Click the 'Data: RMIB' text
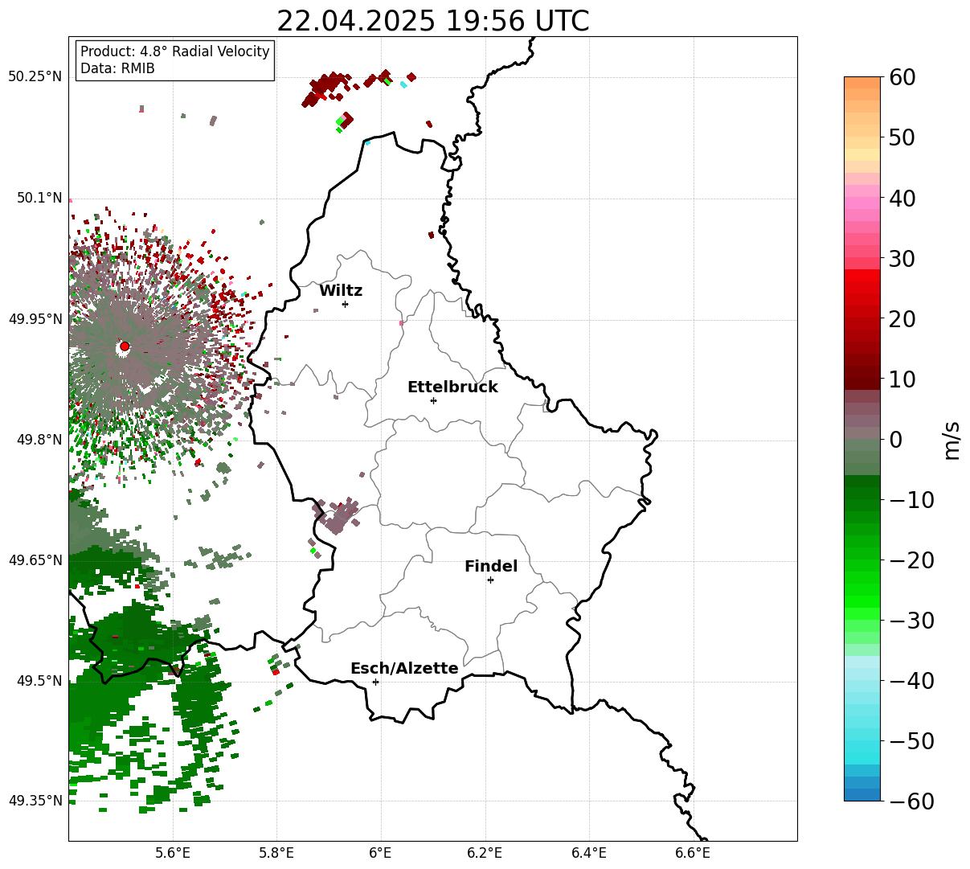 [x=117, y=68]
